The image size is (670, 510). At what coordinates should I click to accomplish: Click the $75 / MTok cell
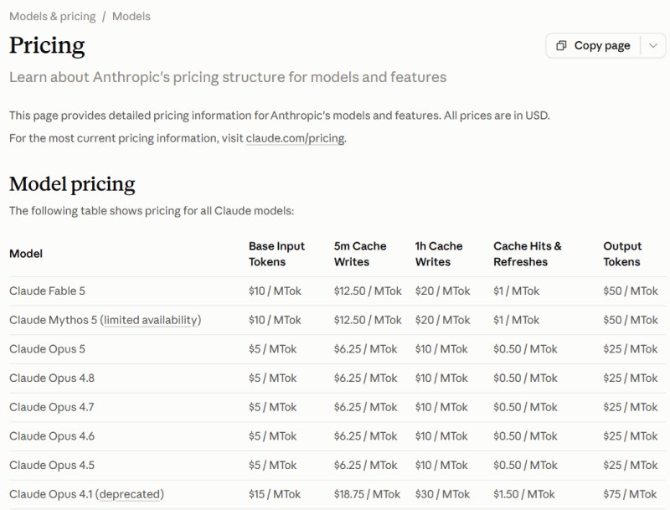coord(630,494)
